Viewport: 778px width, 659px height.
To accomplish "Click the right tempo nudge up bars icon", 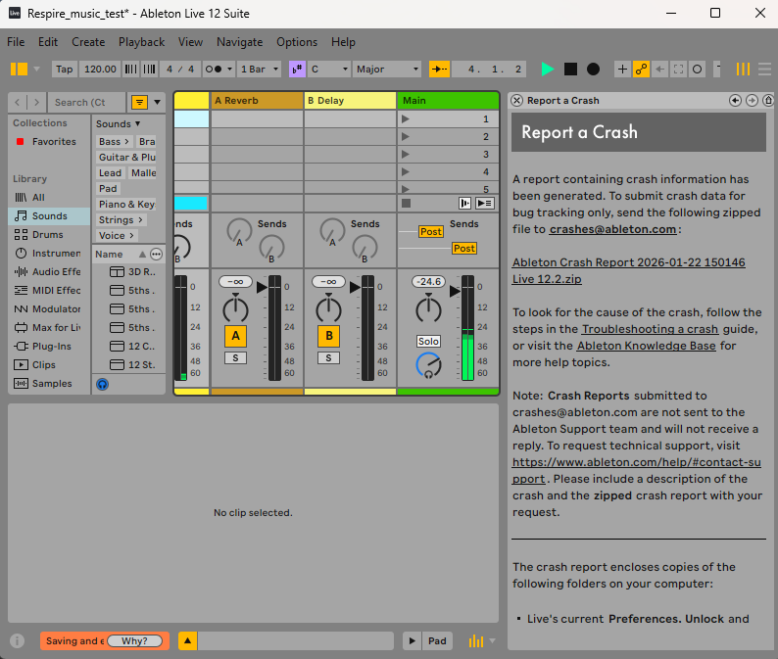I will 149,69.
